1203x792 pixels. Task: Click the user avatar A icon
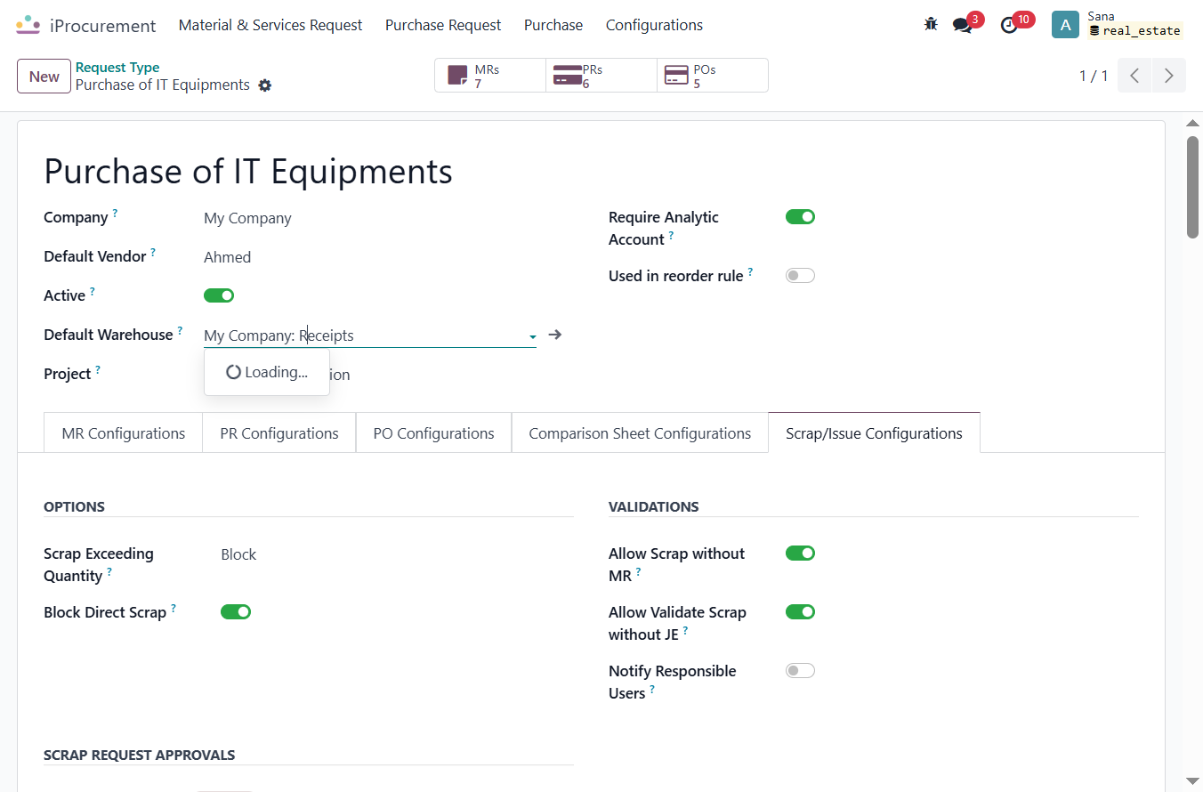pos(1065,25)
